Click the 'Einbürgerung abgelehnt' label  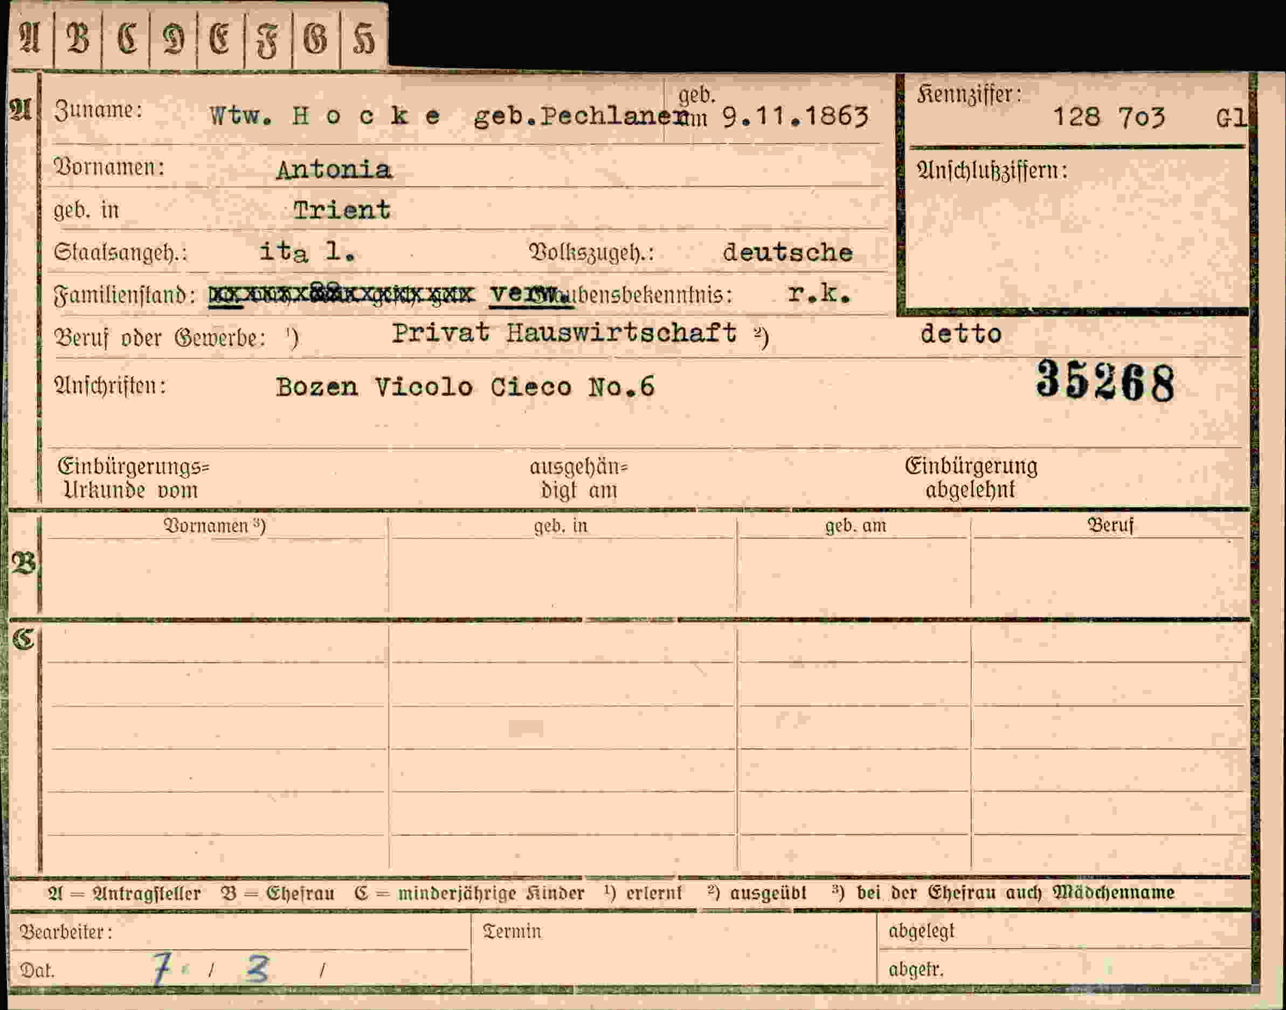click(x=971, y=478)
